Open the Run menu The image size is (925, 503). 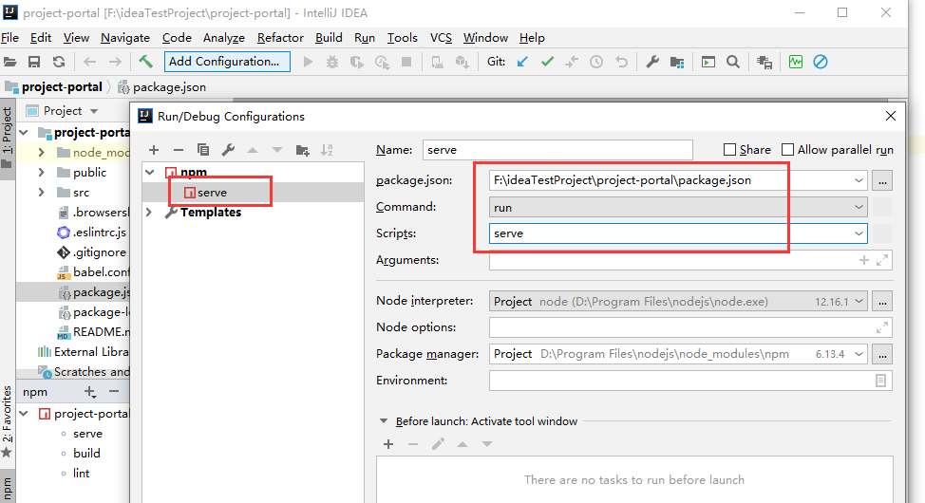pyautogui.click(x=365, y=38)
